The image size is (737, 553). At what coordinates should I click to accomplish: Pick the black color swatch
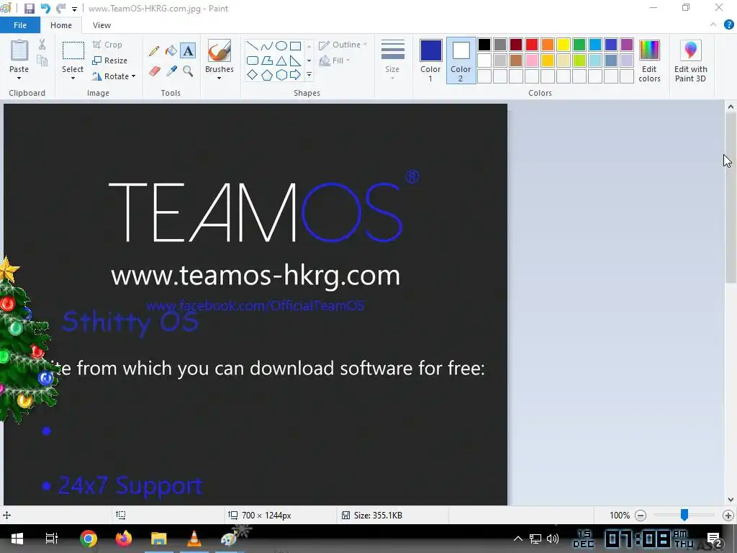484,45
